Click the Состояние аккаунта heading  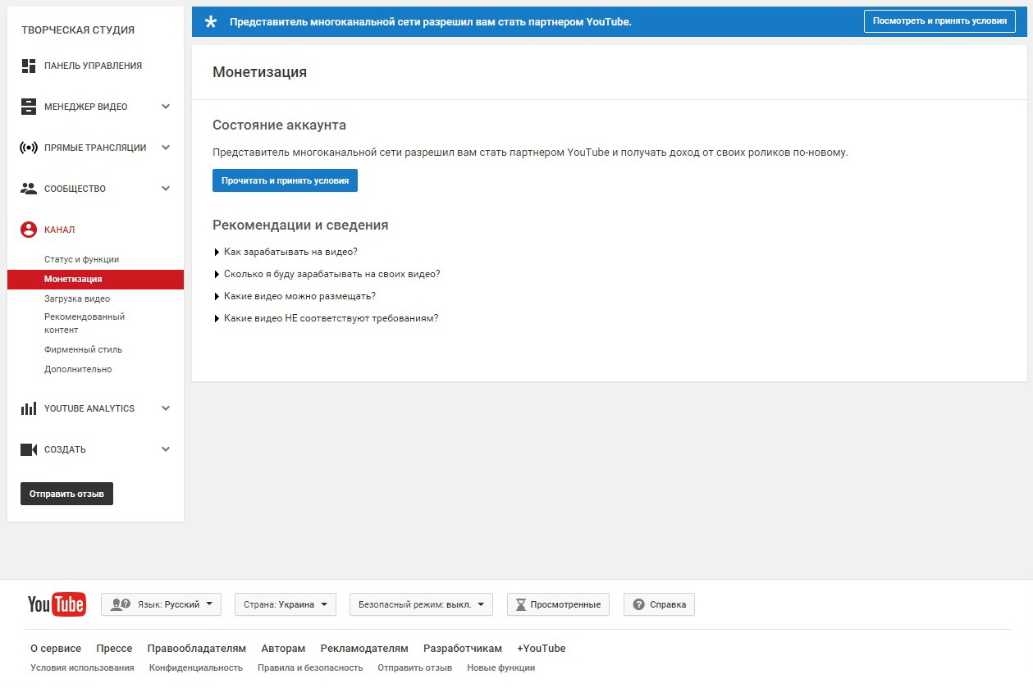point(279,125)
